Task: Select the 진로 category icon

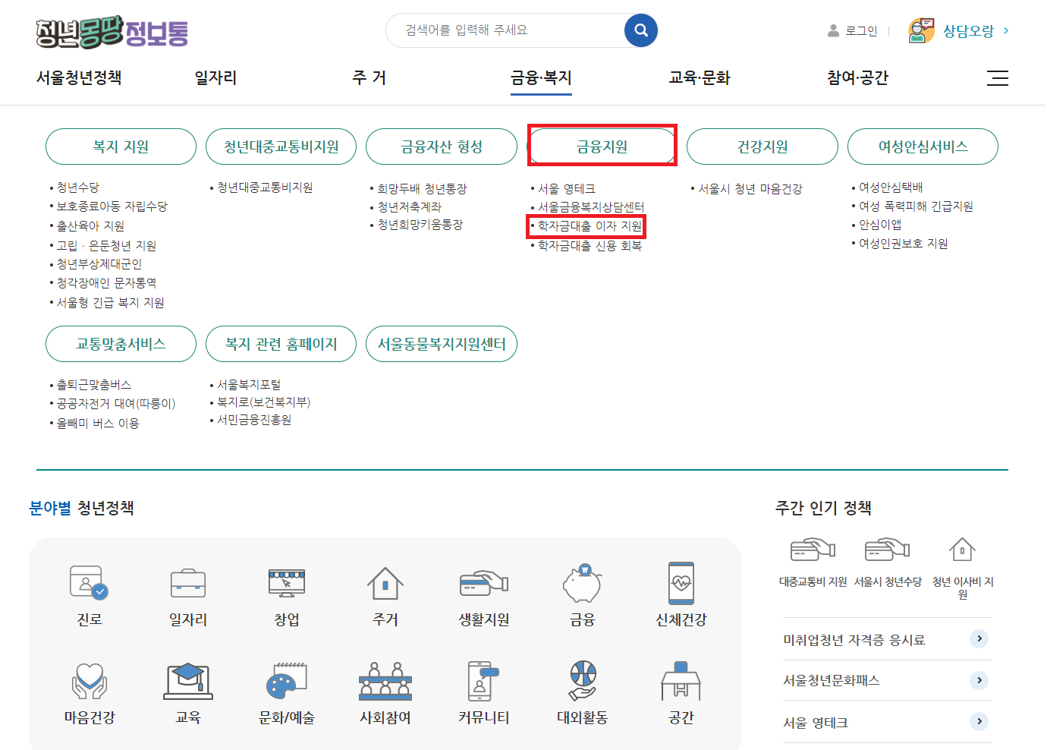Action: [x=89, y=585]
